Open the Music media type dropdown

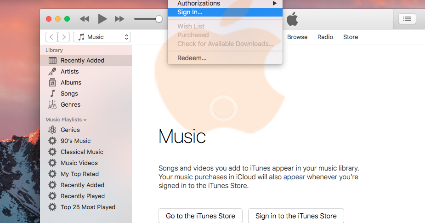click(102, 37)
